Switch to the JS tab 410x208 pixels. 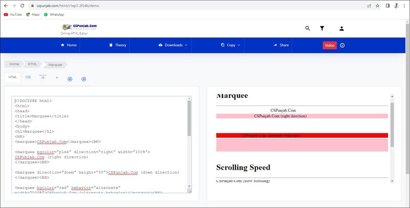pos(43,77)
